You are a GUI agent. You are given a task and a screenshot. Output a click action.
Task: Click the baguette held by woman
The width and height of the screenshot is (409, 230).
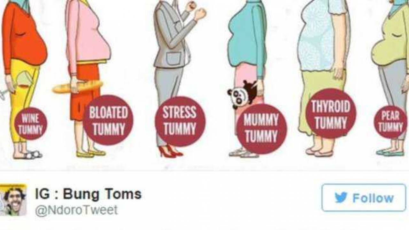point(78,87)
